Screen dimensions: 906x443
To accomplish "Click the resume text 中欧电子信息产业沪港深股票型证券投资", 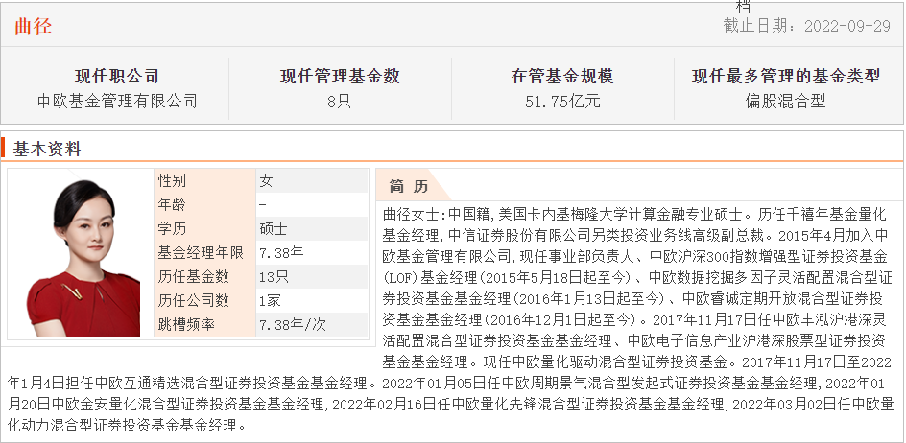I will 756,340.
